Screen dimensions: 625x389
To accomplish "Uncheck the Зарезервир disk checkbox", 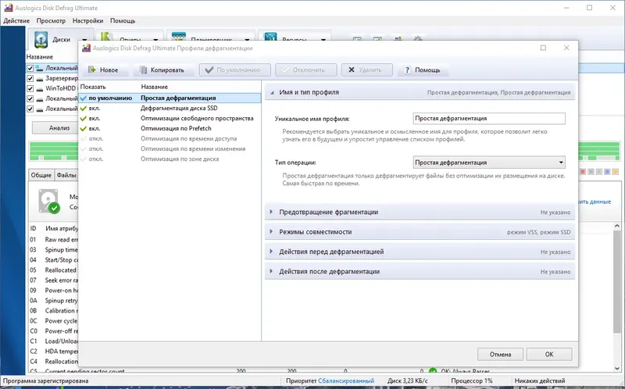I will (30, 79).
